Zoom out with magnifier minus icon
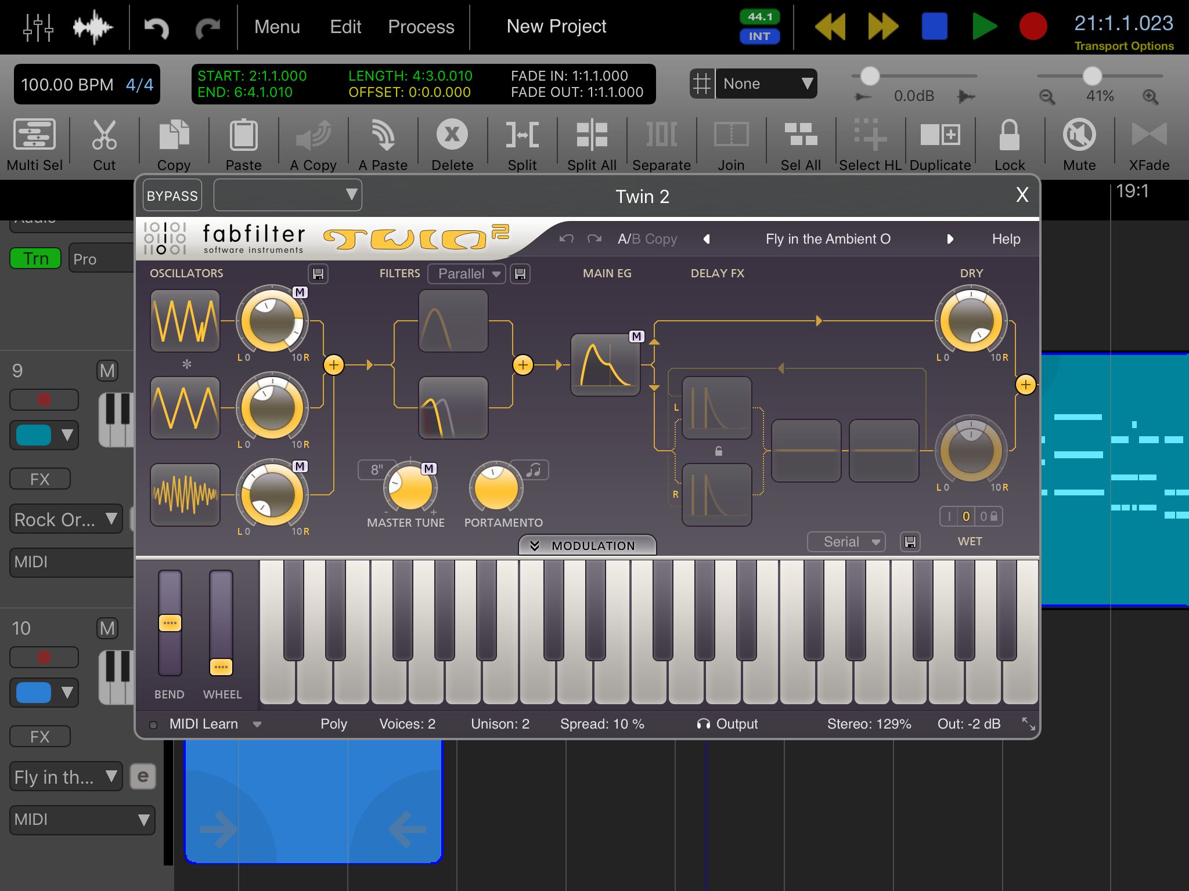Viewport: 1189px width, 891px height. (1047, 97)
